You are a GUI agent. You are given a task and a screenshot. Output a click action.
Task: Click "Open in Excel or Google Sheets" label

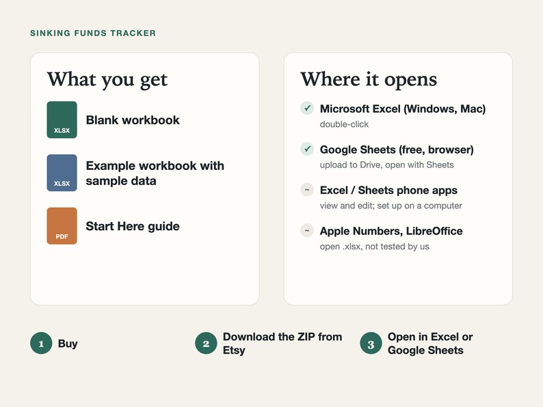pos(430,343)
